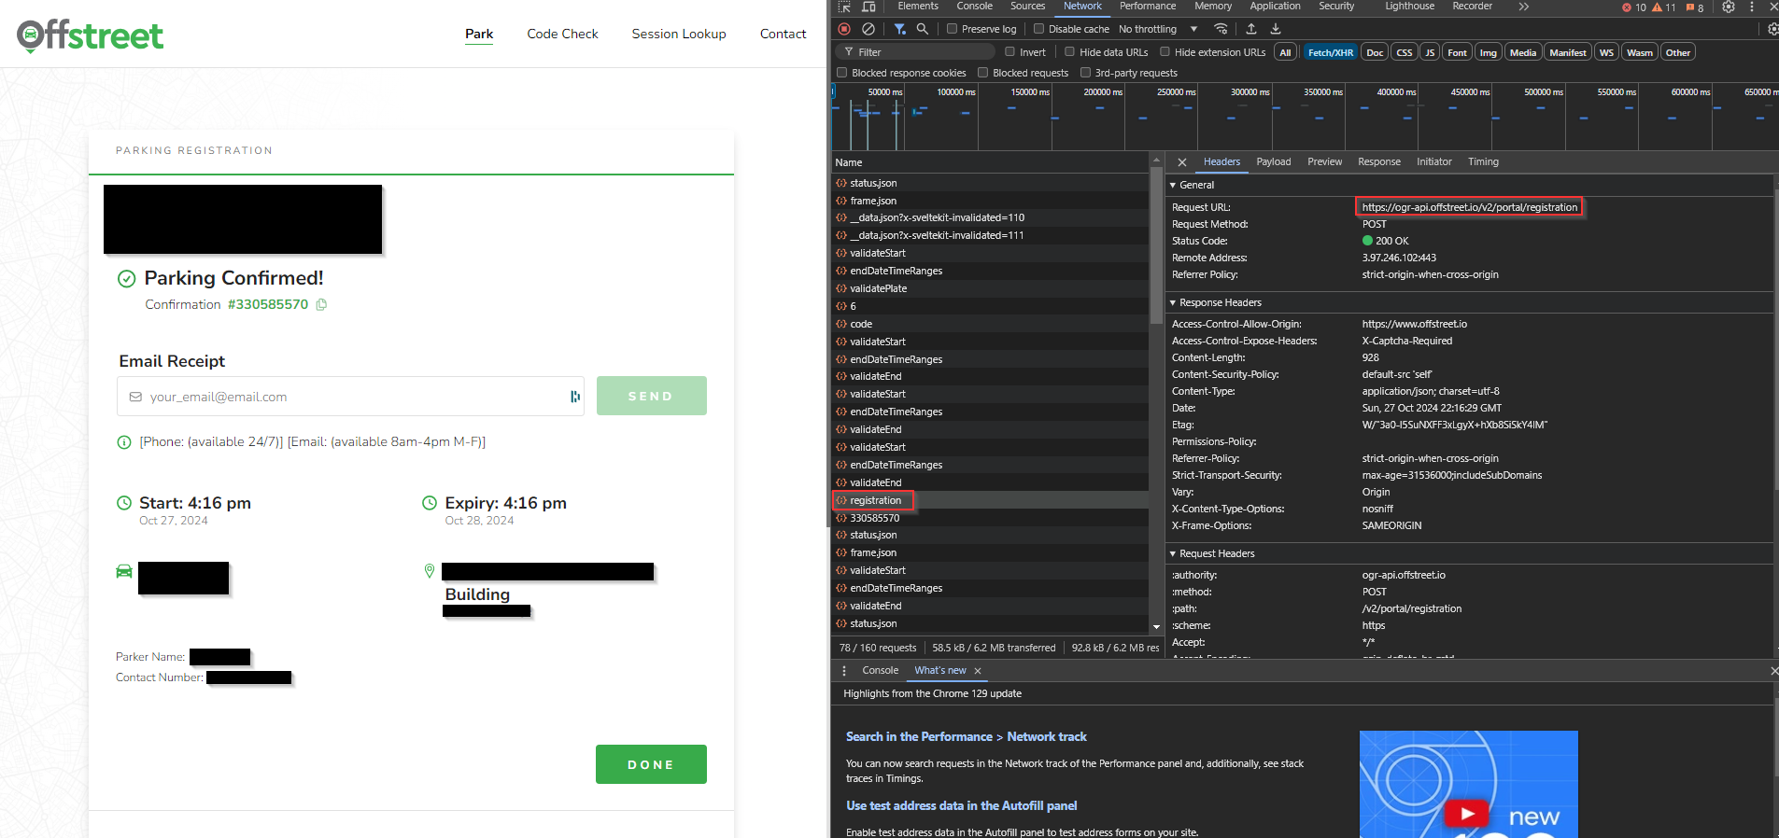Screen dimensions: 1779x838
Task: Click the import HAR file icon
Action: point(1251,29)
